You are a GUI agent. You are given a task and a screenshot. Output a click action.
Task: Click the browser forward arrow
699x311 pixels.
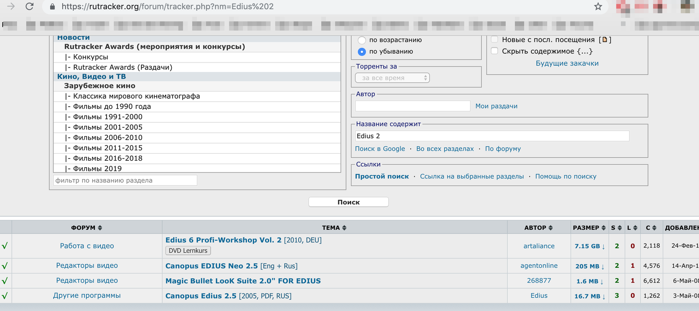(11, 7)
